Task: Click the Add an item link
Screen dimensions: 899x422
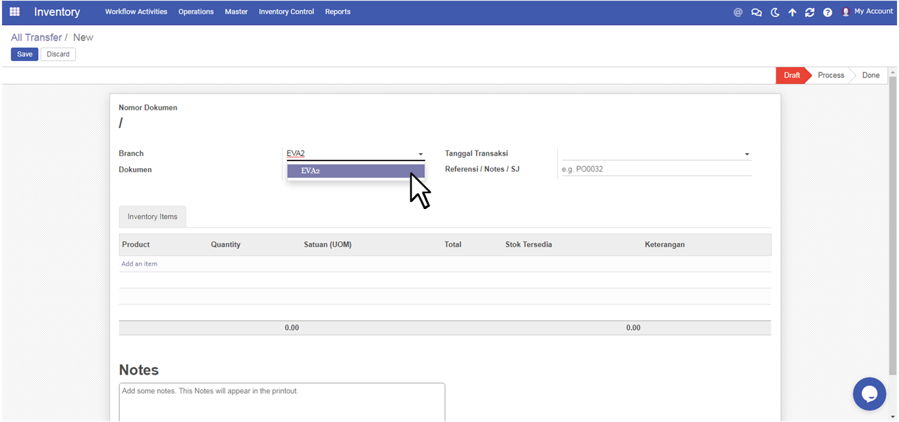Action: point(139,264)
